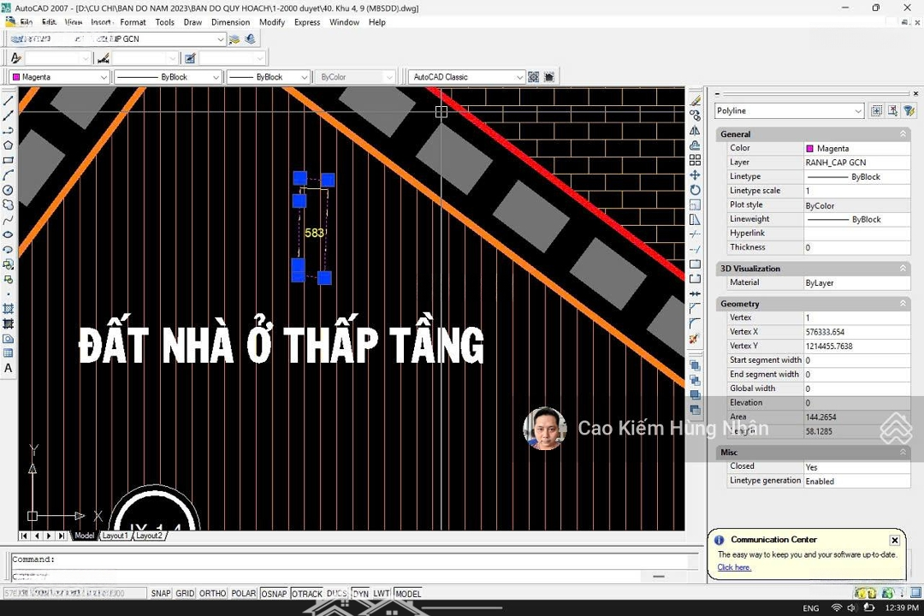
Task: Activate the Multiline Text tool
Action: (9, 369)
